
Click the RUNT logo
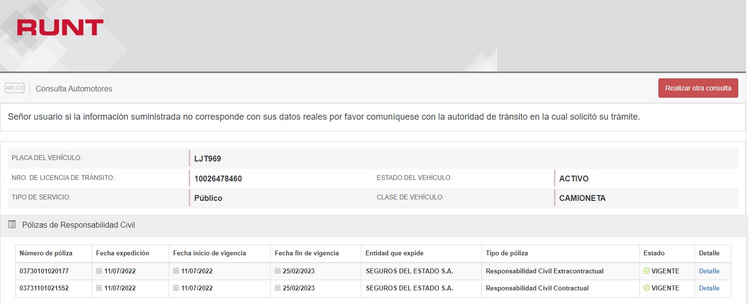[x=60, y=27]
